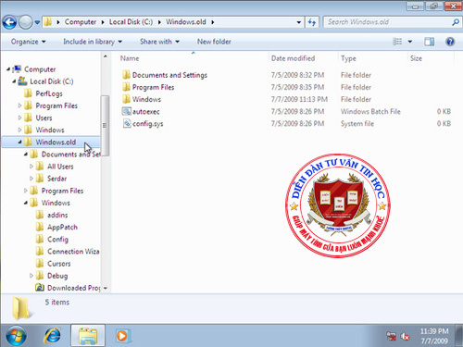Select the Windows folder in file list
Image resolution: width=463 pixels, height=347 pixels.
tap(142, 99)
